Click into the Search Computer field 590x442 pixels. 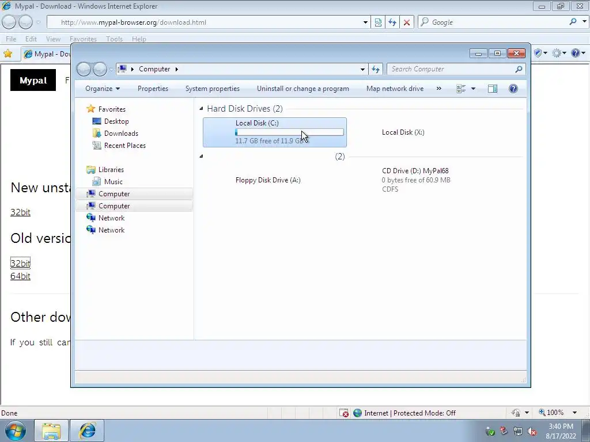click(452, 69)
